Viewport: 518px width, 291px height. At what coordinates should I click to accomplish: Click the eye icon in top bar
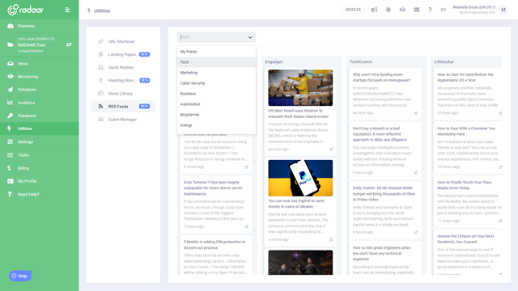(402, 10)
